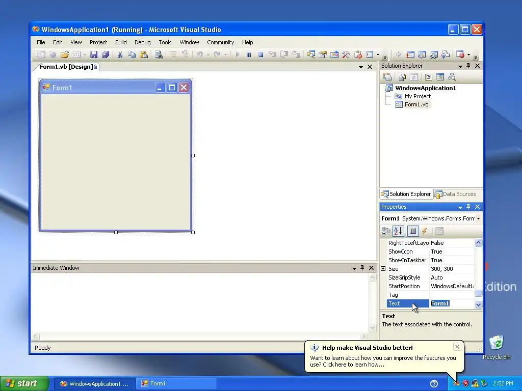
Task: Pin the Solution Explorer panel
Action: pos(468,66)
